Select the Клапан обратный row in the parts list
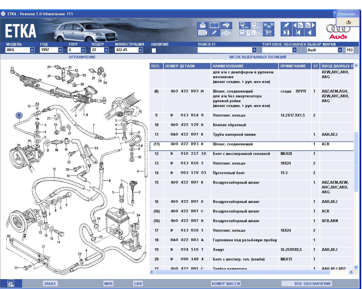This screenshot has width=362, height=289. [x=229, y=125]
